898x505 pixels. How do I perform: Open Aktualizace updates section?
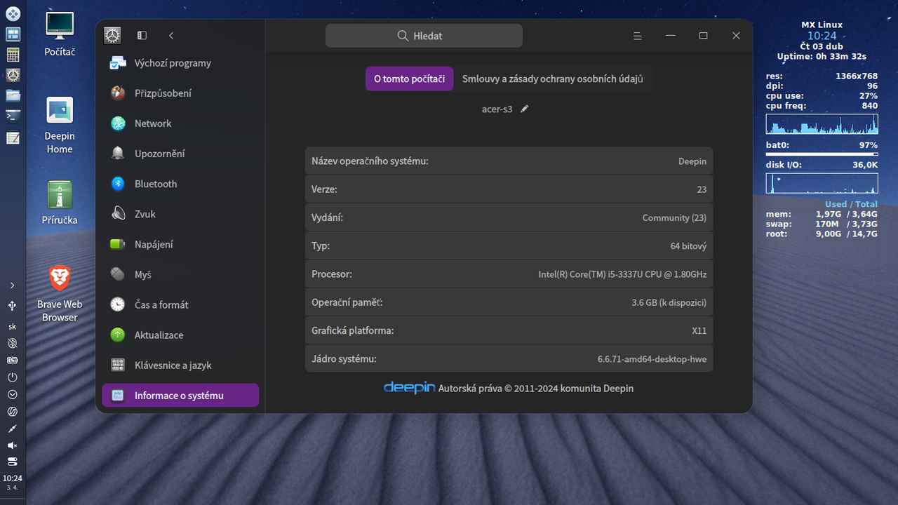pos(180,335)
